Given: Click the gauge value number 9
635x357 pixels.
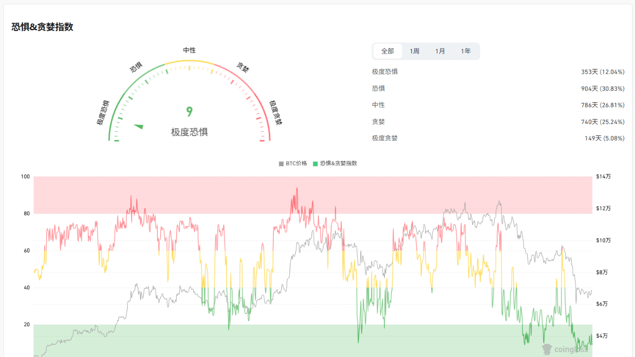Looking at the screenshot, I should pyautogui.click(x=189, y=112).
